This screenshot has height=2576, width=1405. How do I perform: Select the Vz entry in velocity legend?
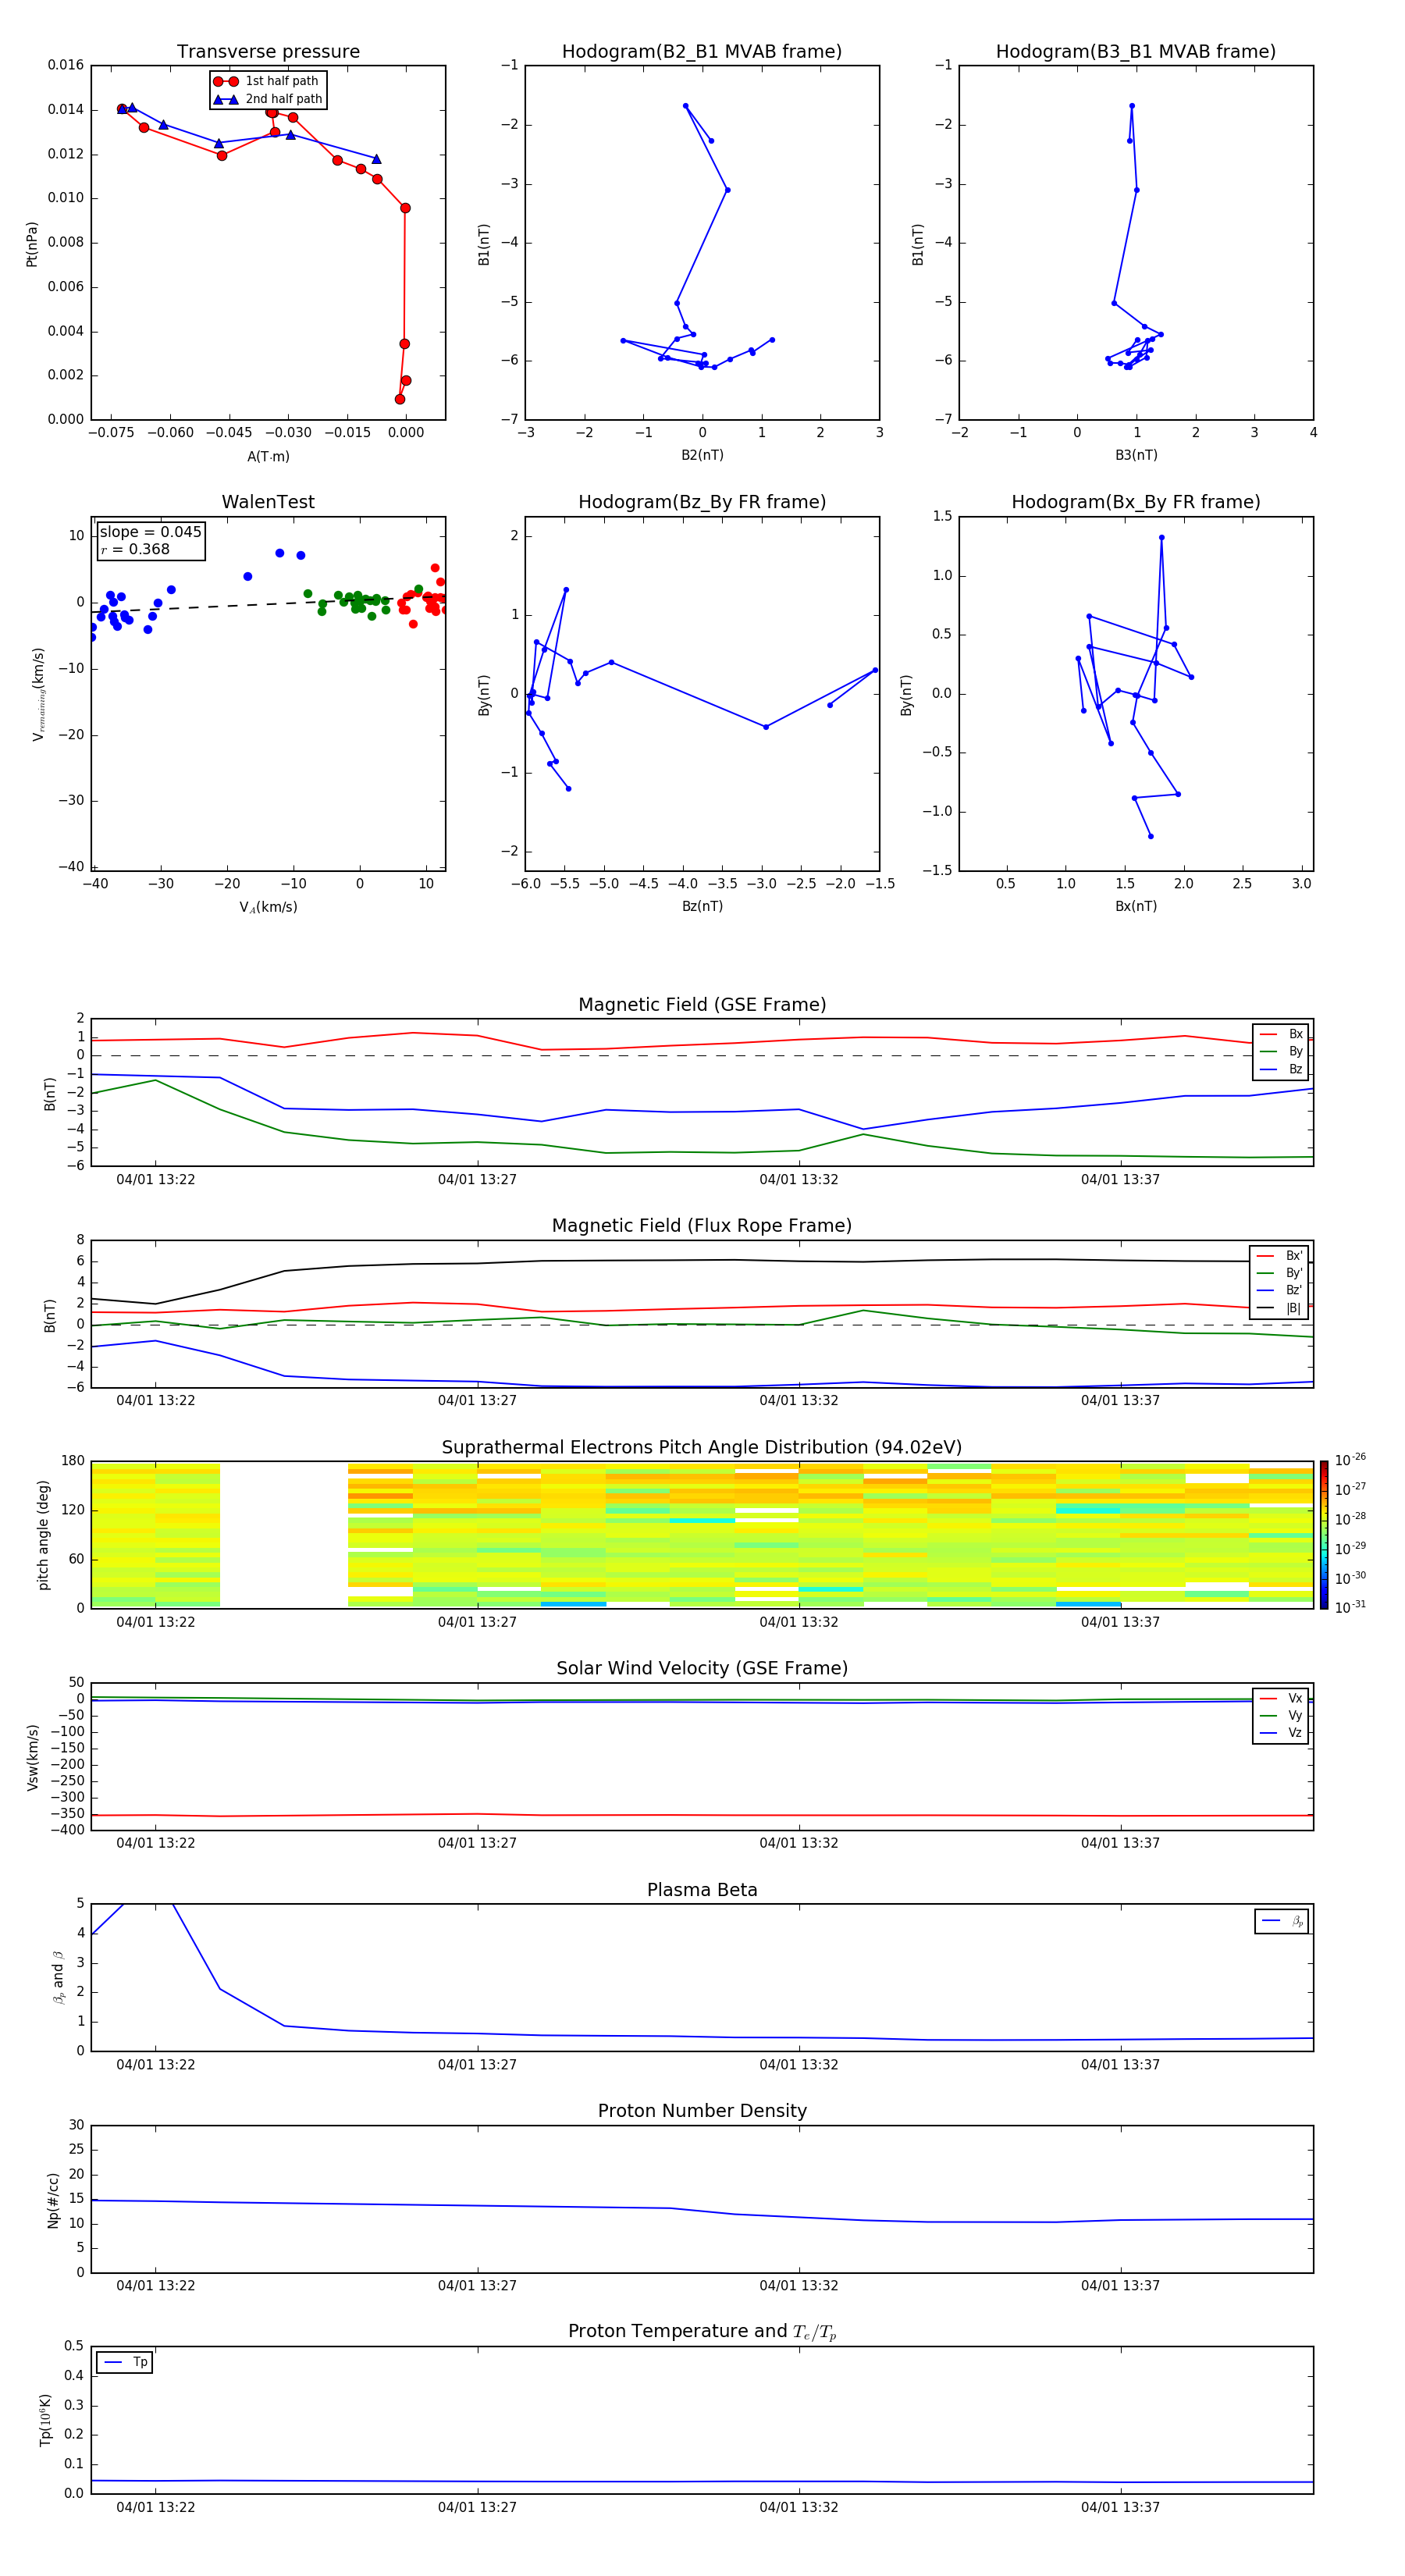coord(1281,1733)
